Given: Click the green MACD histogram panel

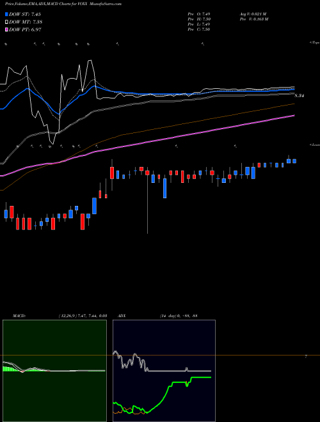Looking at the screenshot, I should 54,371.
